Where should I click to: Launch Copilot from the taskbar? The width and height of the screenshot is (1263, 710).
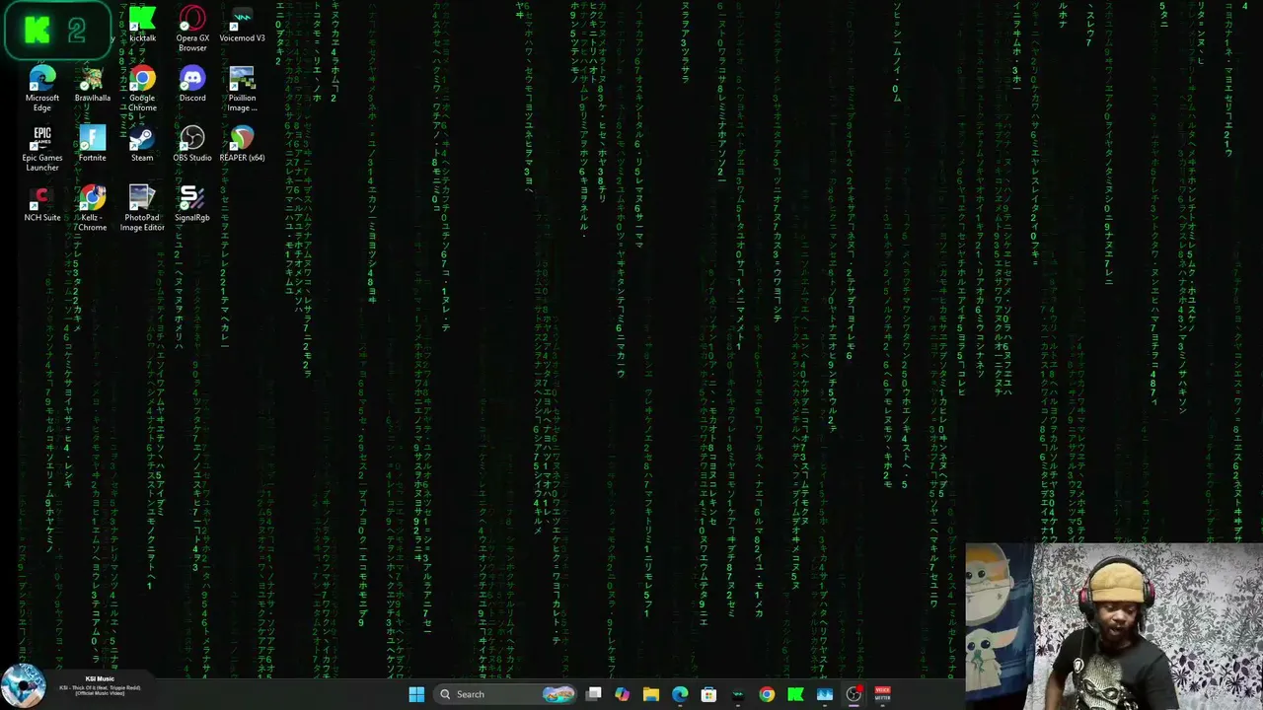[623, 694]
